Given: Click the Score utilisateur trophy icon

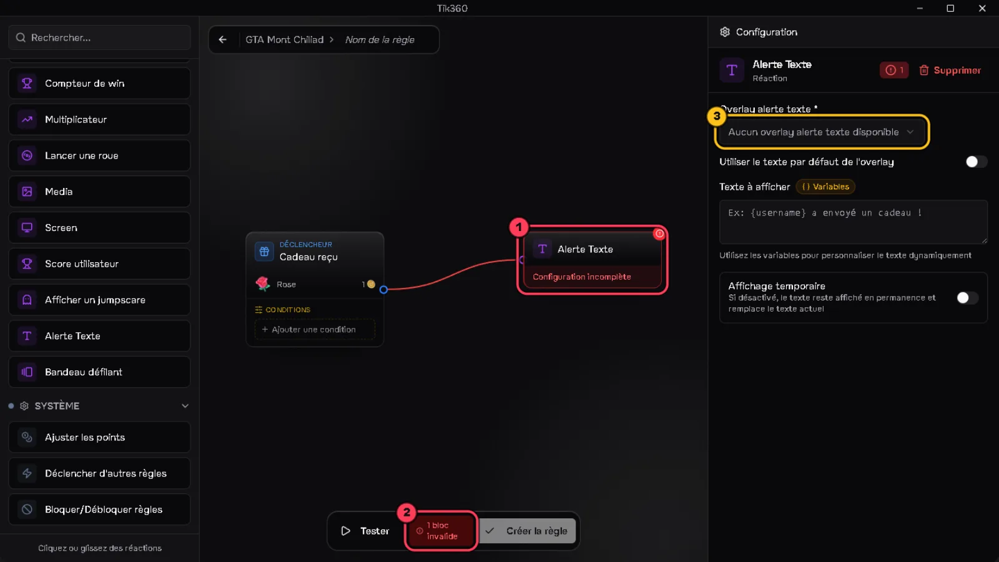Looking at the screenshot, I should (x=27, y=264).
